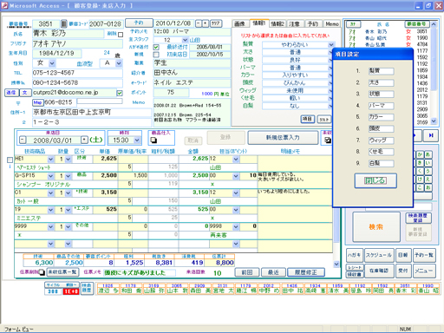Toggle the checkbox beside email address
The image size is (444, 333).
pos(120,93)
